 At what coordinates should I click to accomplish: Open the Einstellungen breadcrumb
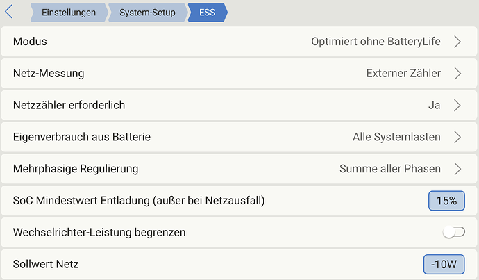69,13
